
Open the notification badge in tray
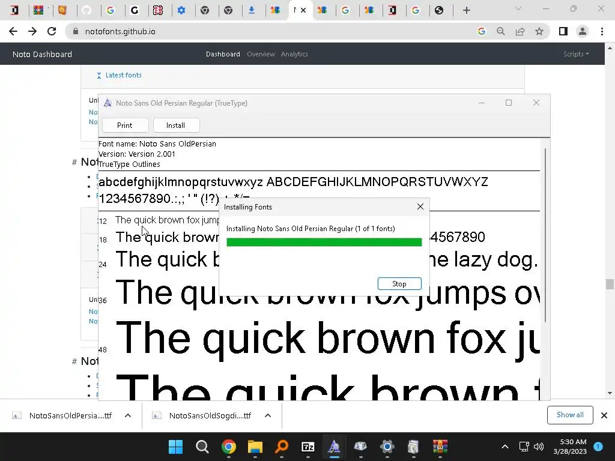click(x=598, y=447)
